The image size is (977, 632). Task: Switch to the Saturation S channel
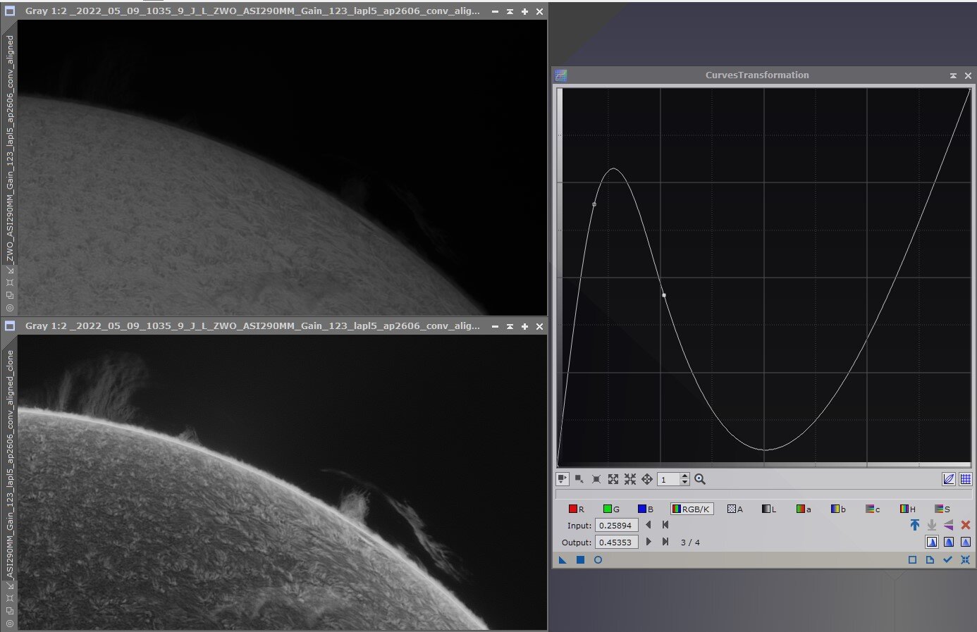click(x=942, y=509)
